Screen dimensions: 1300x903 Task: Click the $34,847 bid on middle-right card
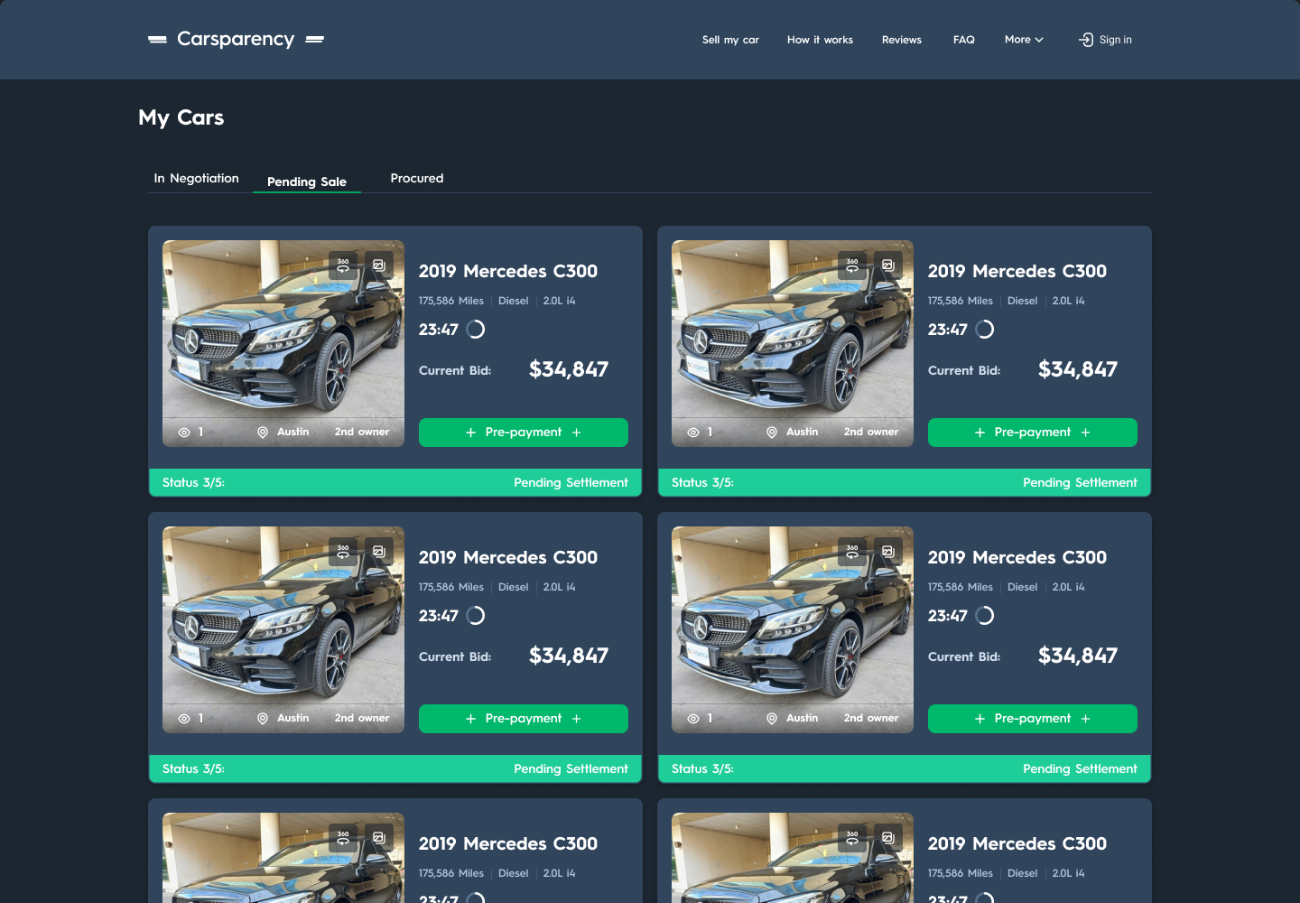click(x=1078, y=656)
